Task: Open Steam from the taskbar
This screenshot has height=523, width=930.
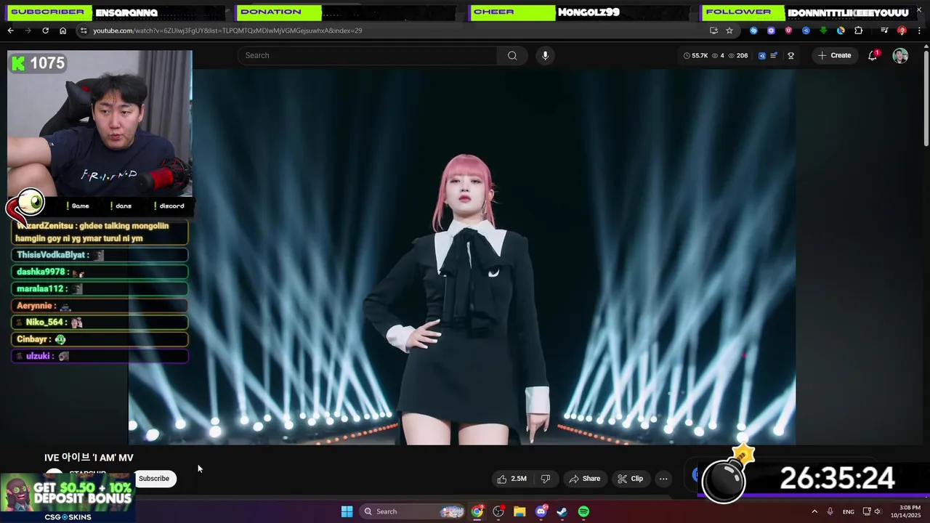Action: [562, 511]
